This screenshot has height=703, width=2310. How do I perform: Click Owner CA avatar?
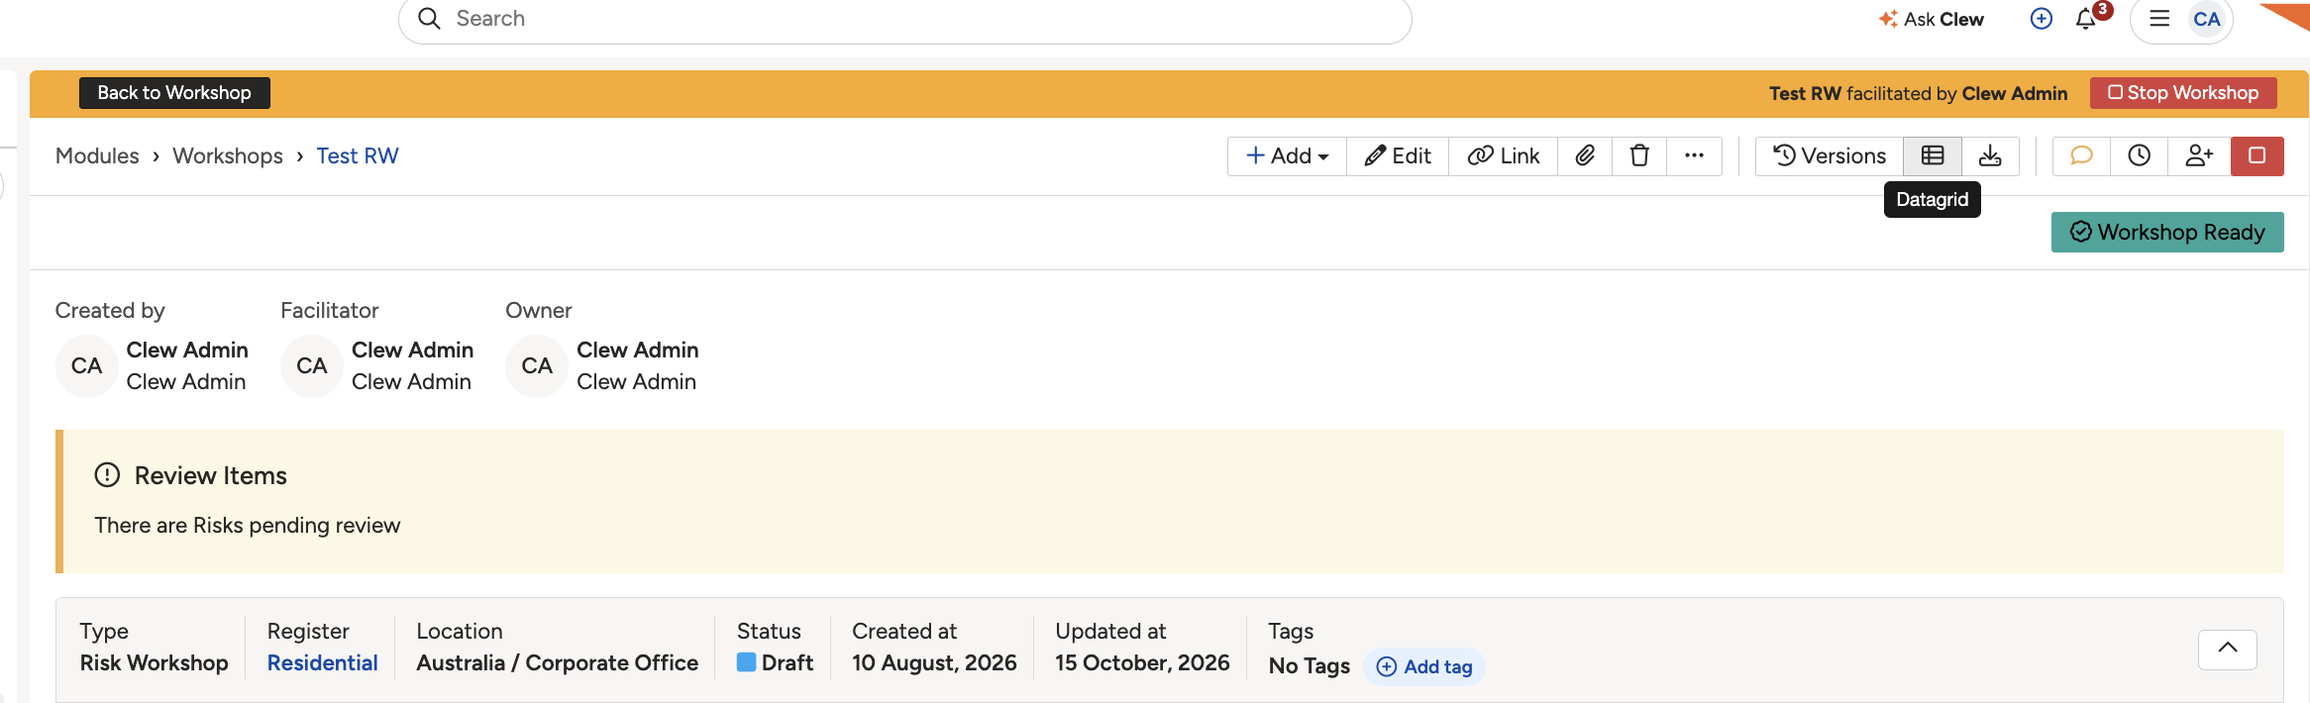[537, 366]
